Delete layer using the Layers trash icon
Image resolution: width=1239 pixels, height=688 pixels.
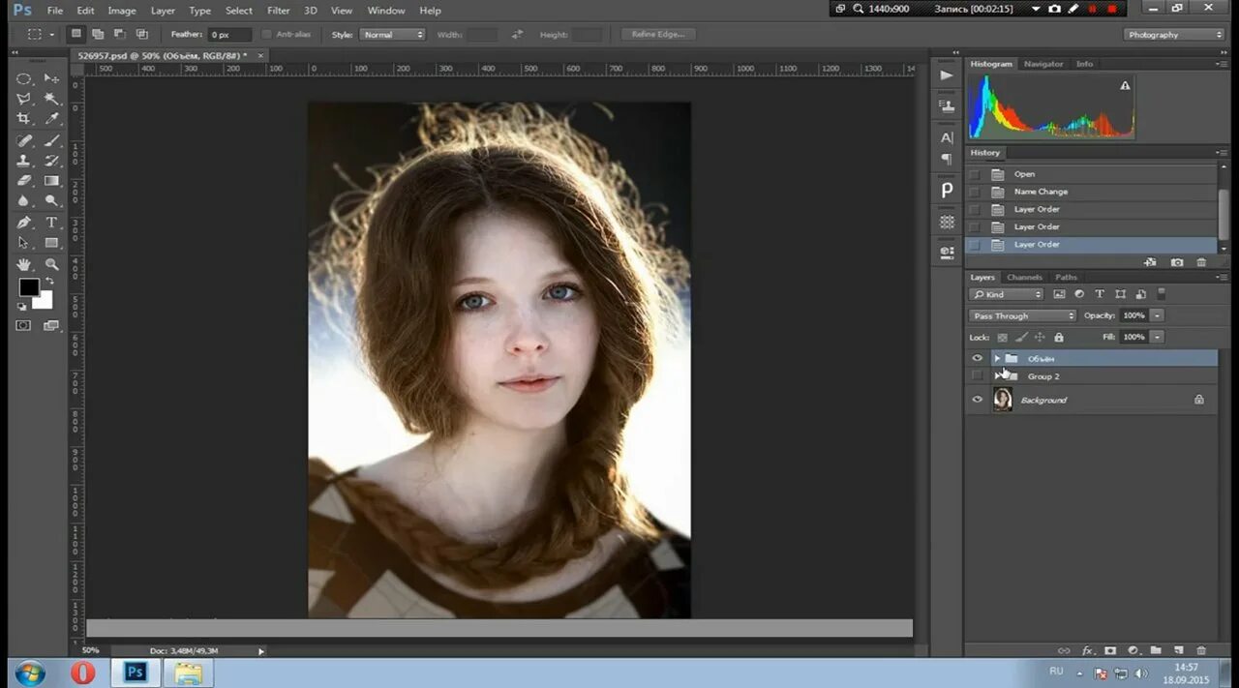[1201, 651]
